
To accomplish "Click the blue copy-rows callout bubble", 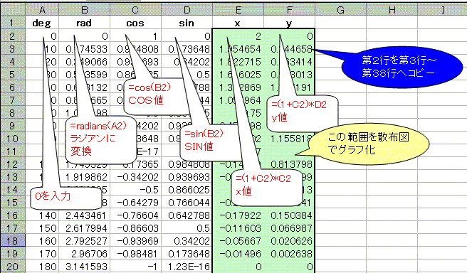I will 402,67.
